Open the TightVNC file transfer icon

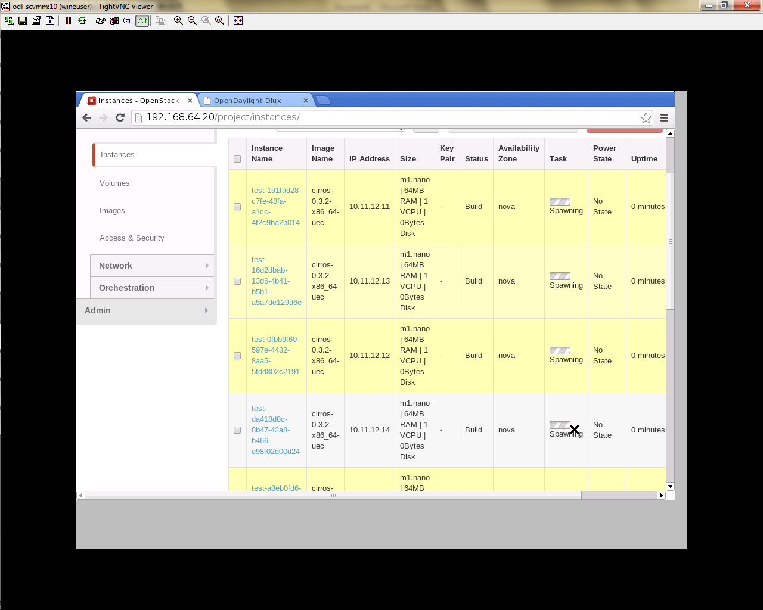160,20
